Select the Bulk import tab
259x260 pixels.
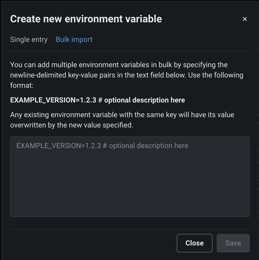click(x=74, y=39)
